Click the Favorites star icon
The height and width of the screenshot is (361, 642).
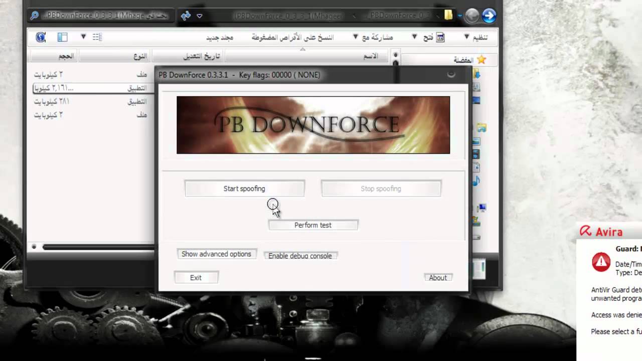[481, 60]
